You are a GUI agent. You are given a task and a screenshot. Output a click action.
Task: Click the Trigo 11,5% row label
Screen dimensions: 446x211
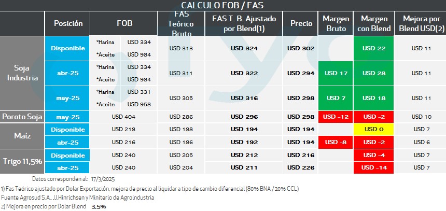[x=23, y=161]
